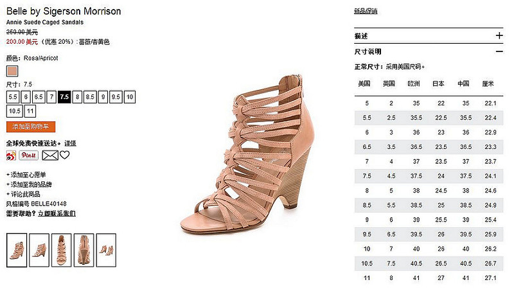Viewport: 514px width, 291px height.
Task: Click 评论此商品 review link
Action: tap(23, 195)
